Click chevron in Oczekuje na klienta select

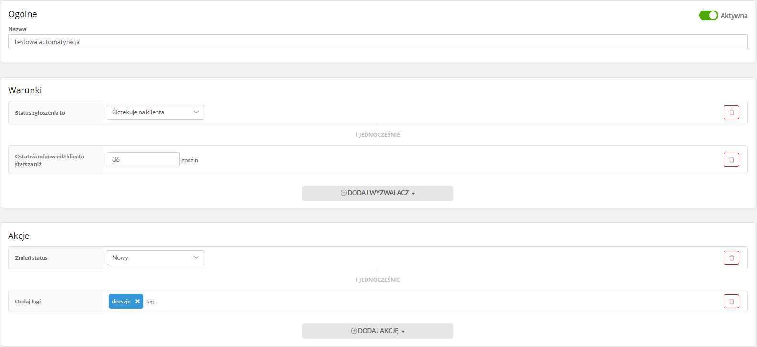point(196,112)
